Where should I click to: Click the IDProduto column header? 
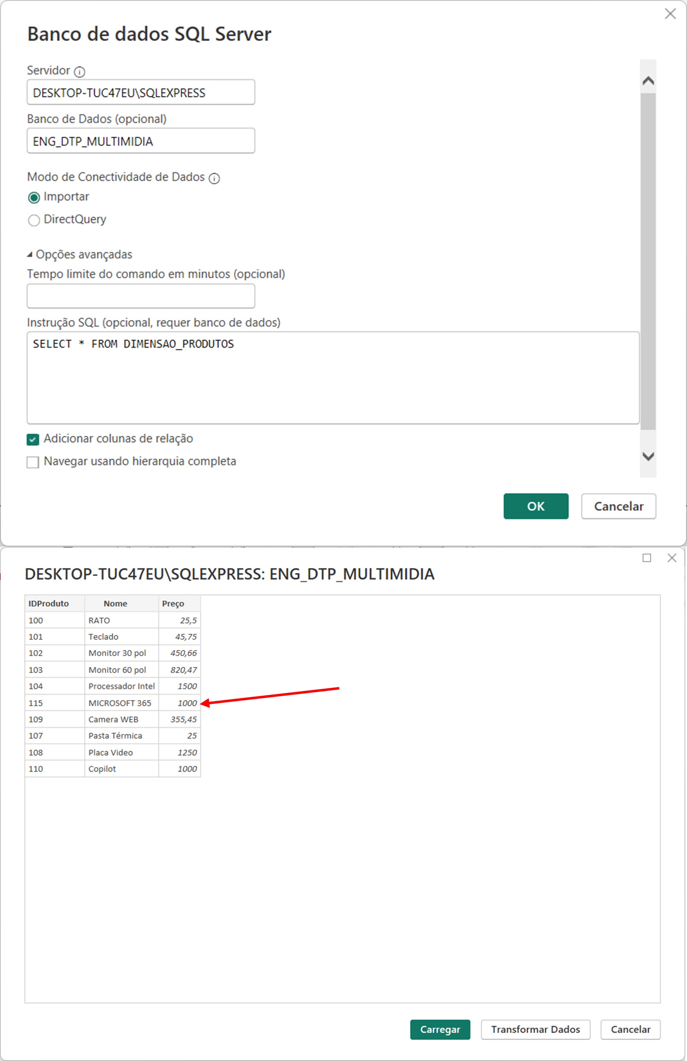55,604
